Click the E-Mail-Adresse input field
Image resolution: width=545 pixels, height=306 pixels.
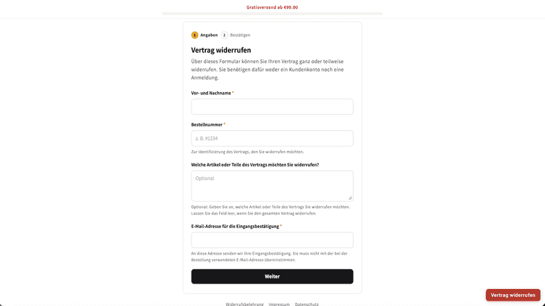(x=272, y=240)
